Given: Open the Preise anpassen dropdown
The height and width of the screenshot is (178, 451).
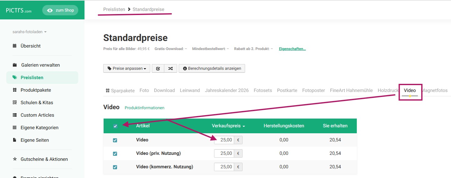Looking at the screenshot, I should click(x=127, y=68).
